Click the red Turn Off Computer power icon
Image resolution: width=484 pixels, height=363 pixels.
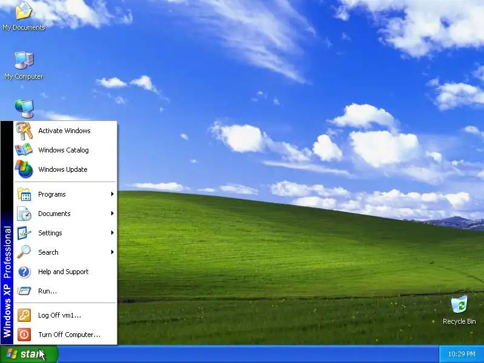(24, 335)
